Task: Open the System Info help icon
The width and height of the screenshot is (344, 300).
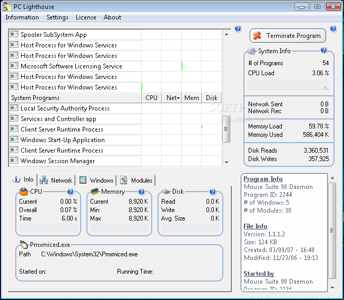Action: coord(323,51)
